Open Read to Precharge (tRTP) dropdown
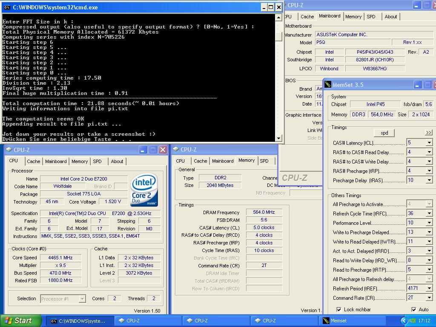 (x=429, y=270)
